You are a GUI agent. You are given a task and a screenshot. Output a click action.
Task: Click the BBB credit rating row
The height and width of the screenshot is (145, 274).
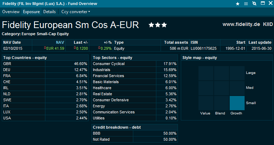tap(135, 133)
